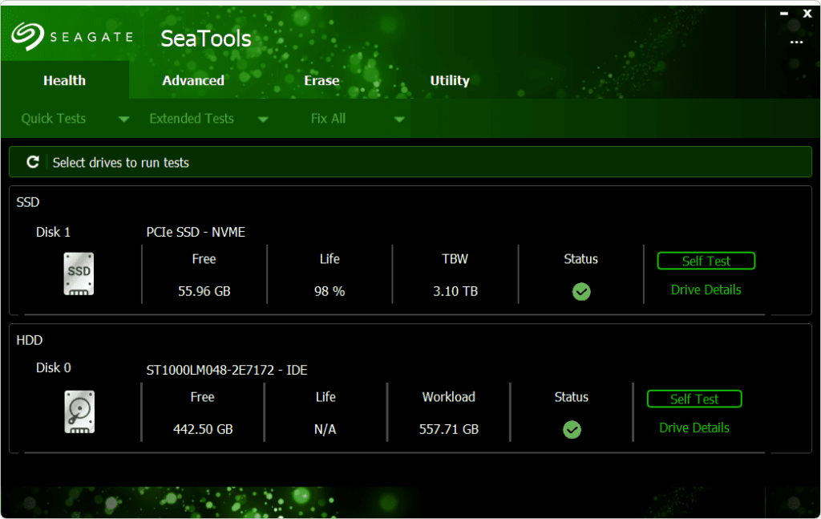Open the Erase tab
The image size is (821, 519).
click(322, 80)
